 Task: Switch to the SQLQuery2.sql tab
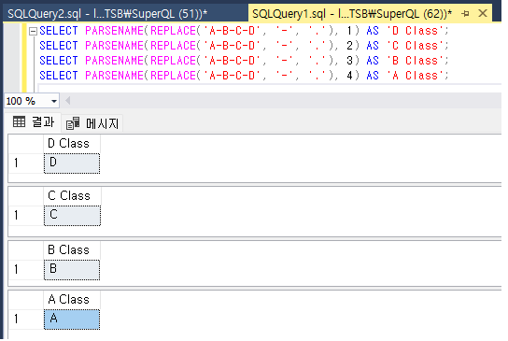pos(107,14)
